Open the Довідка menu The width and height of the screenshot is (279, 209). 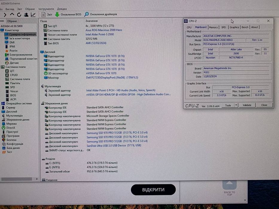(62, 9)
